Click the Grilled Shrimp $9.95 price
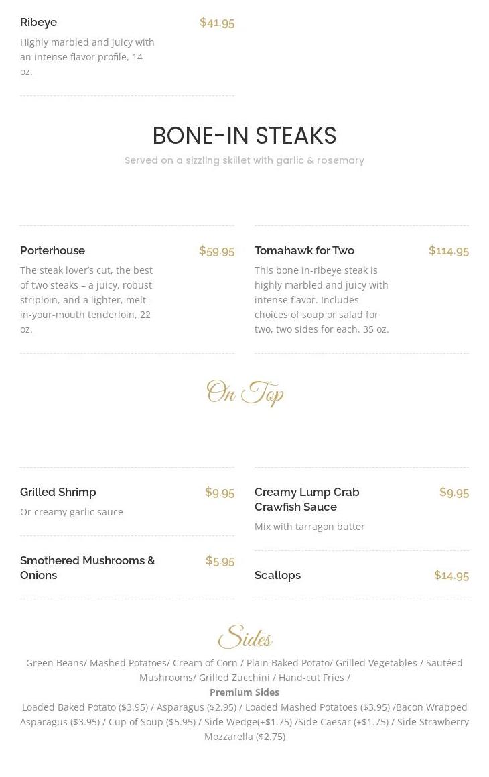 tap(219, 493)
